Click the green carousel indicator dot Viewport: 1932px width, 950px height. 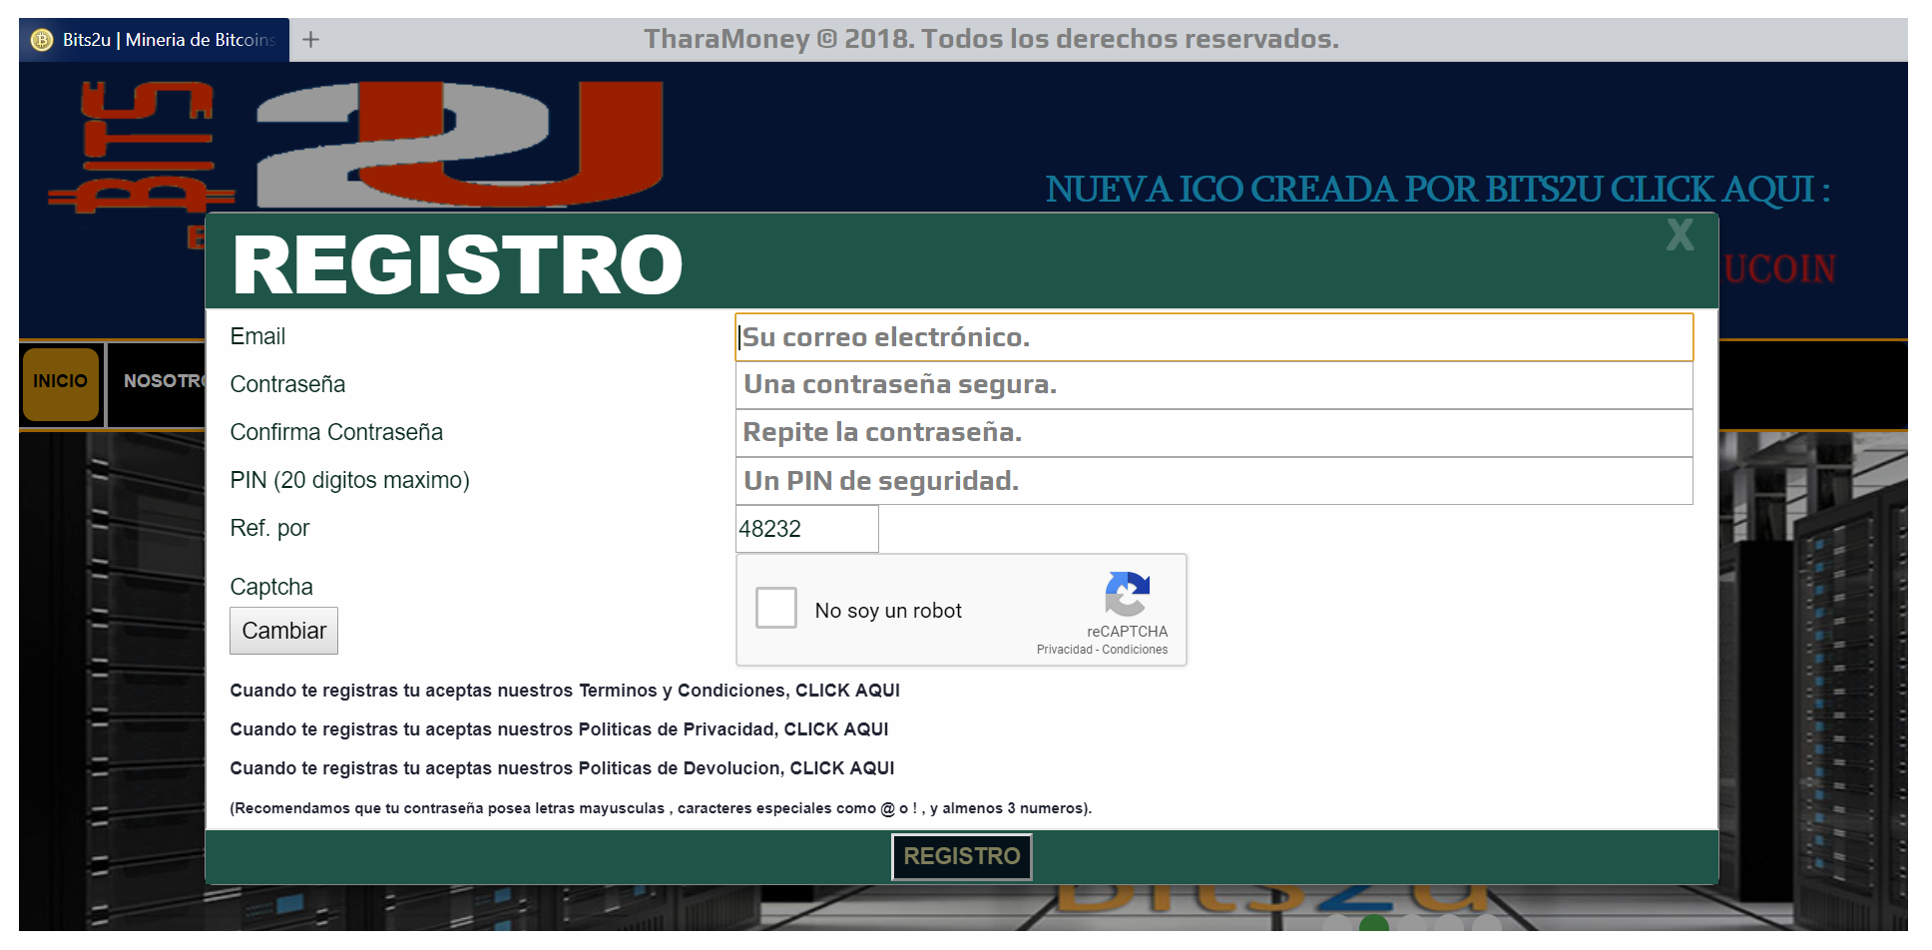[1374, 924]
